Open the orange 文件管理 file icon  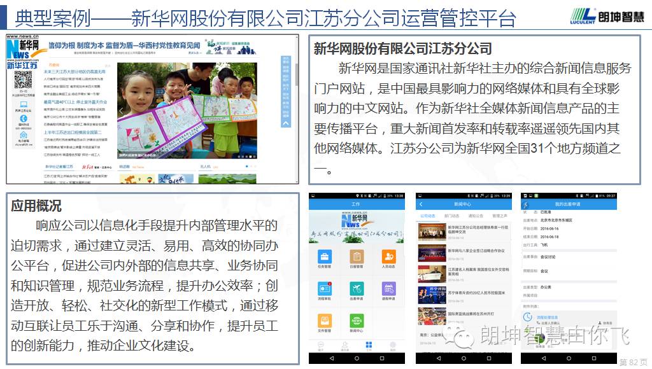[x=325, y=321]
